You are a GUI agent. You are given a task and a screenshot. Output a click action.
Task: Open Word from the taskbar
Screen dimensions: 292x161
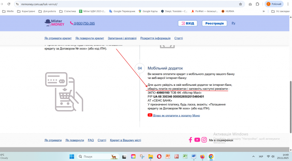point(194,156)
